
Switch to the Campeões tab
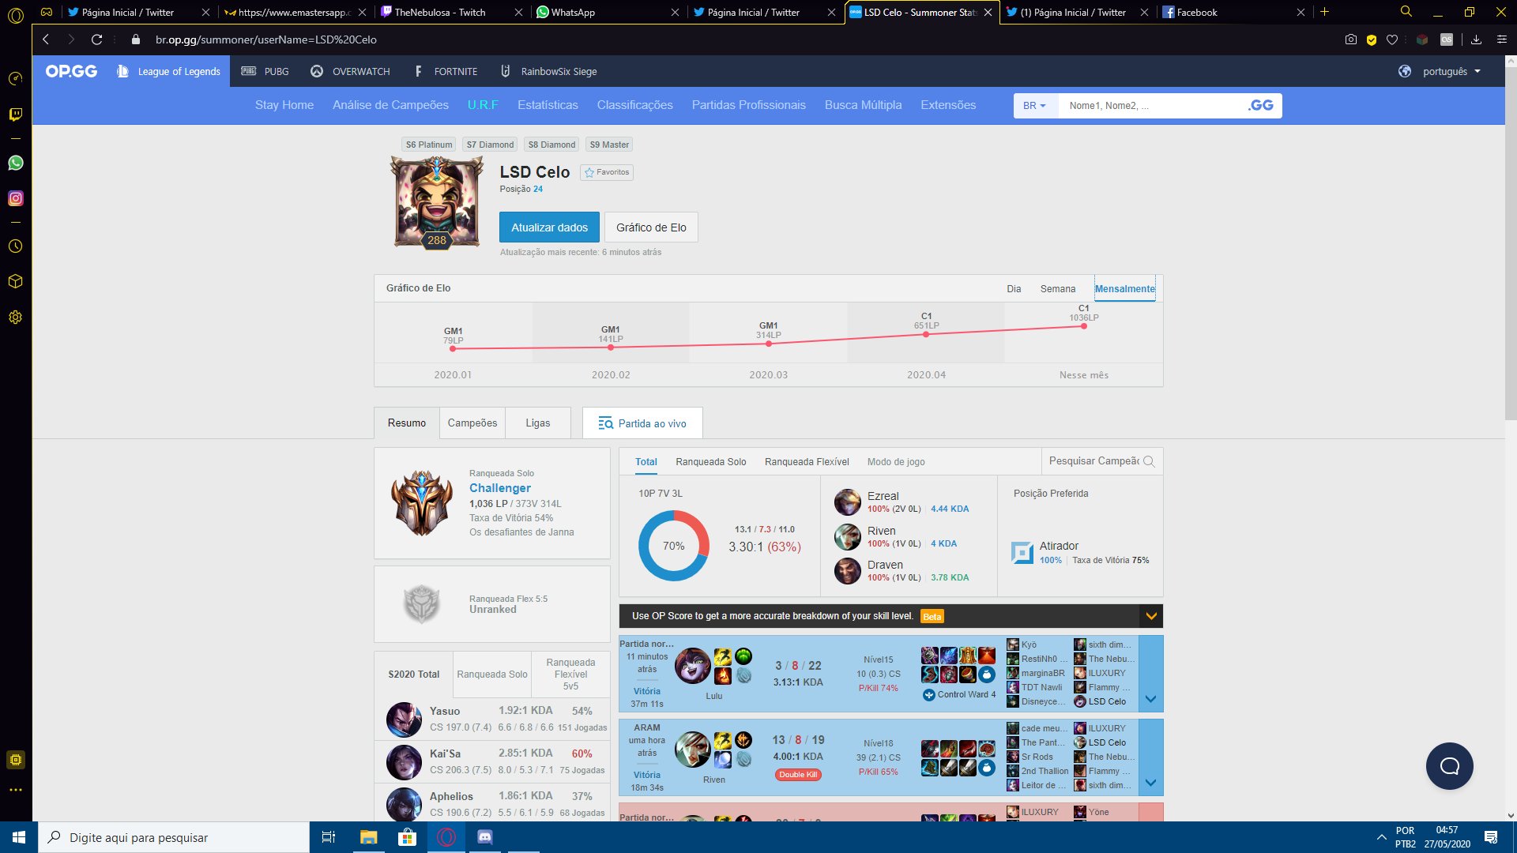click(x=472, y=423)
